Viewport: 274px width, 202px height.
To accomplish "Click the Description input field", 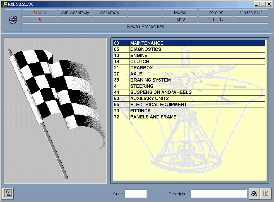I will pos(218,194).
